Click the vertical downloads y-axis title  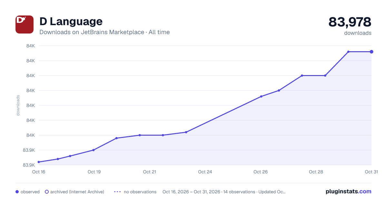(x=18, y=105)
